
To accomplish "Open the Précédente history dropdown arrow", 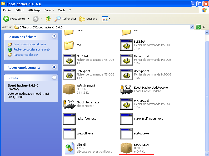I will [x=28, y=19].
